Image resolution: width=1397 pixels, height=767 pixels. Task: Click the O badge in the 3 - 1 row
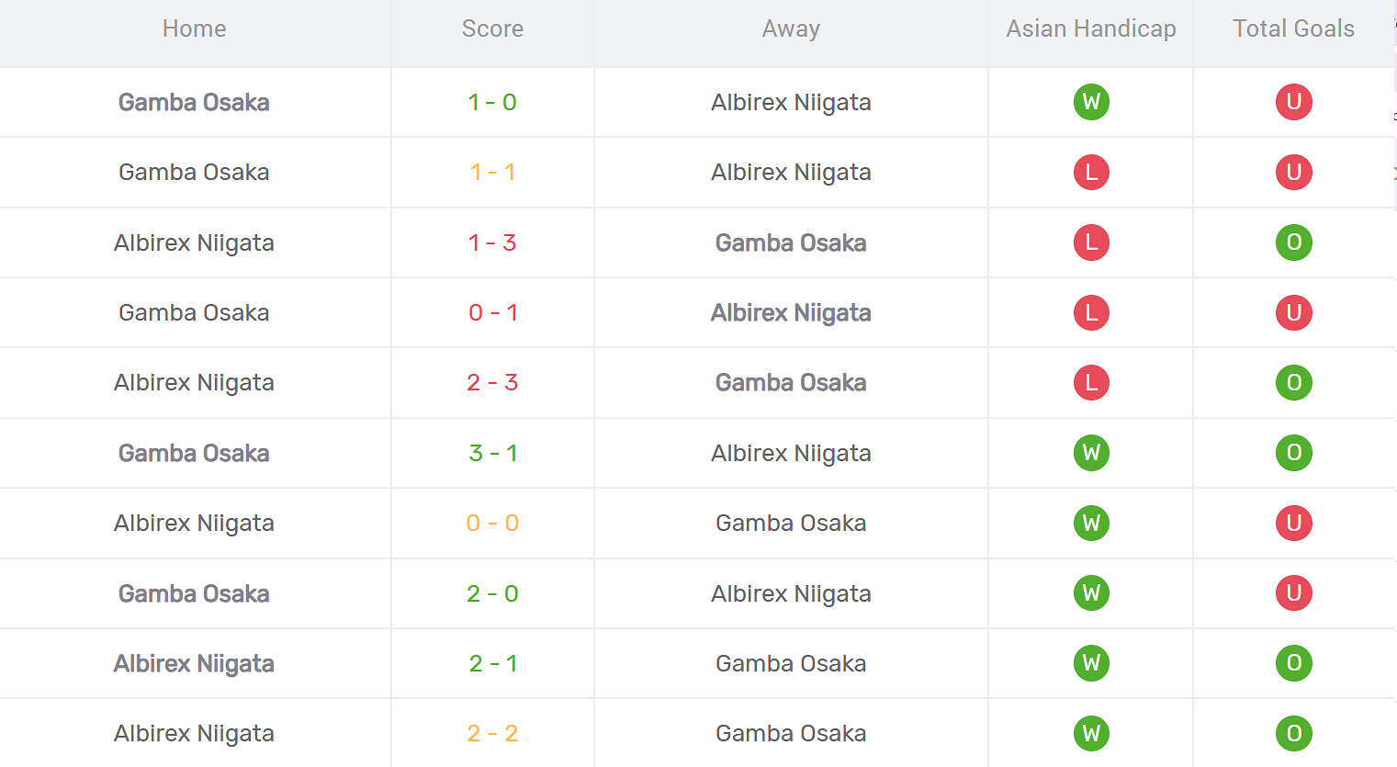pyautogui.click(x=1293, y=453)
